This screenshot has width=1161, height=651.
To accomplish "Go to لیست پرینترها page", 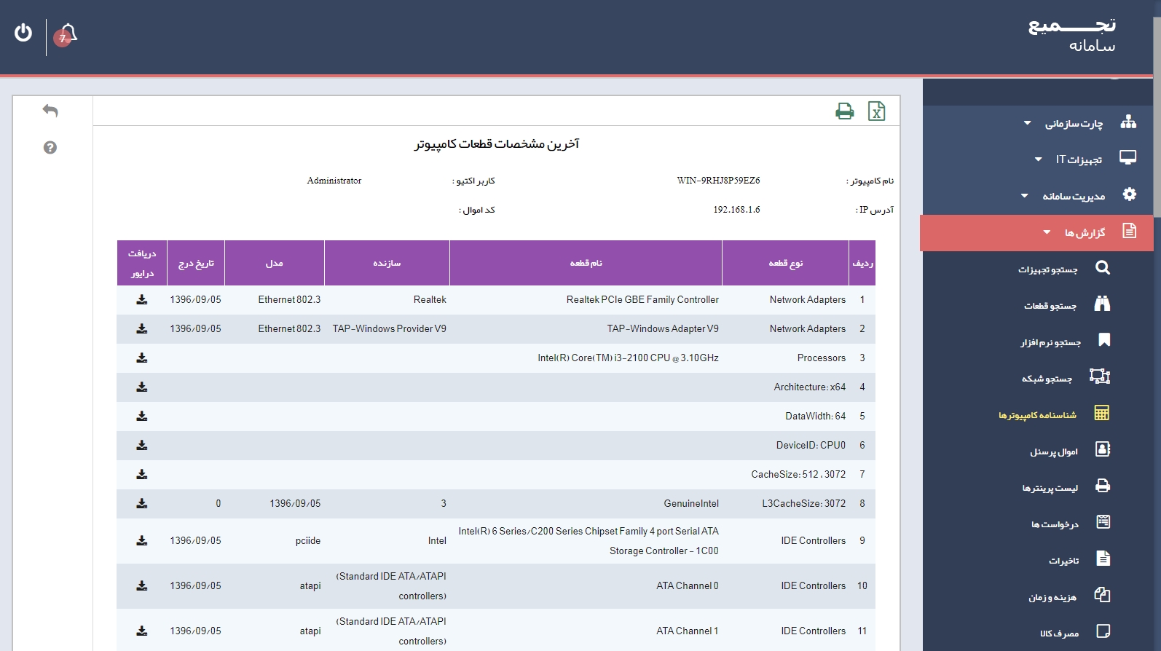I will (1050, 488).
